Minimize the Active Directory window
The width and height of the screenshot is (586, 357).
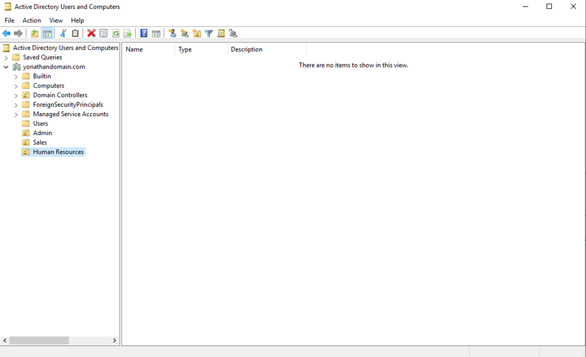point(525,7)
